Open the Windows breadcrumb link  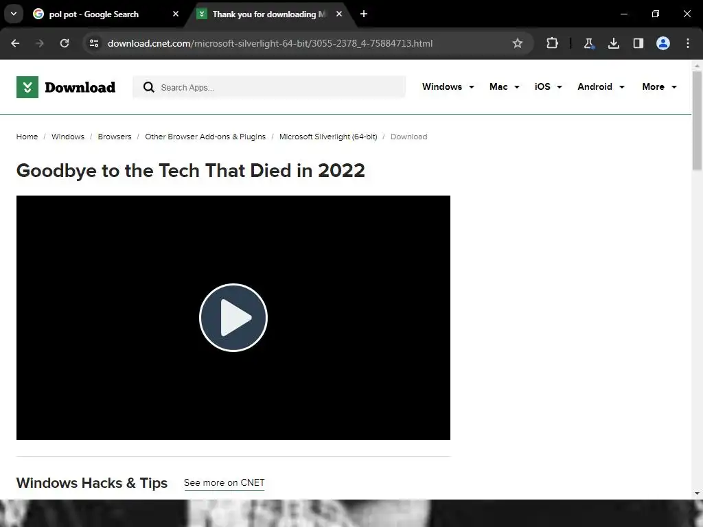68,137
